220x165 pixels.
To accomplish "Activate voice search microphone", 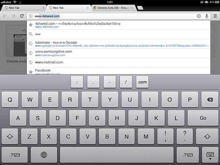I will (x=206, y=16).
